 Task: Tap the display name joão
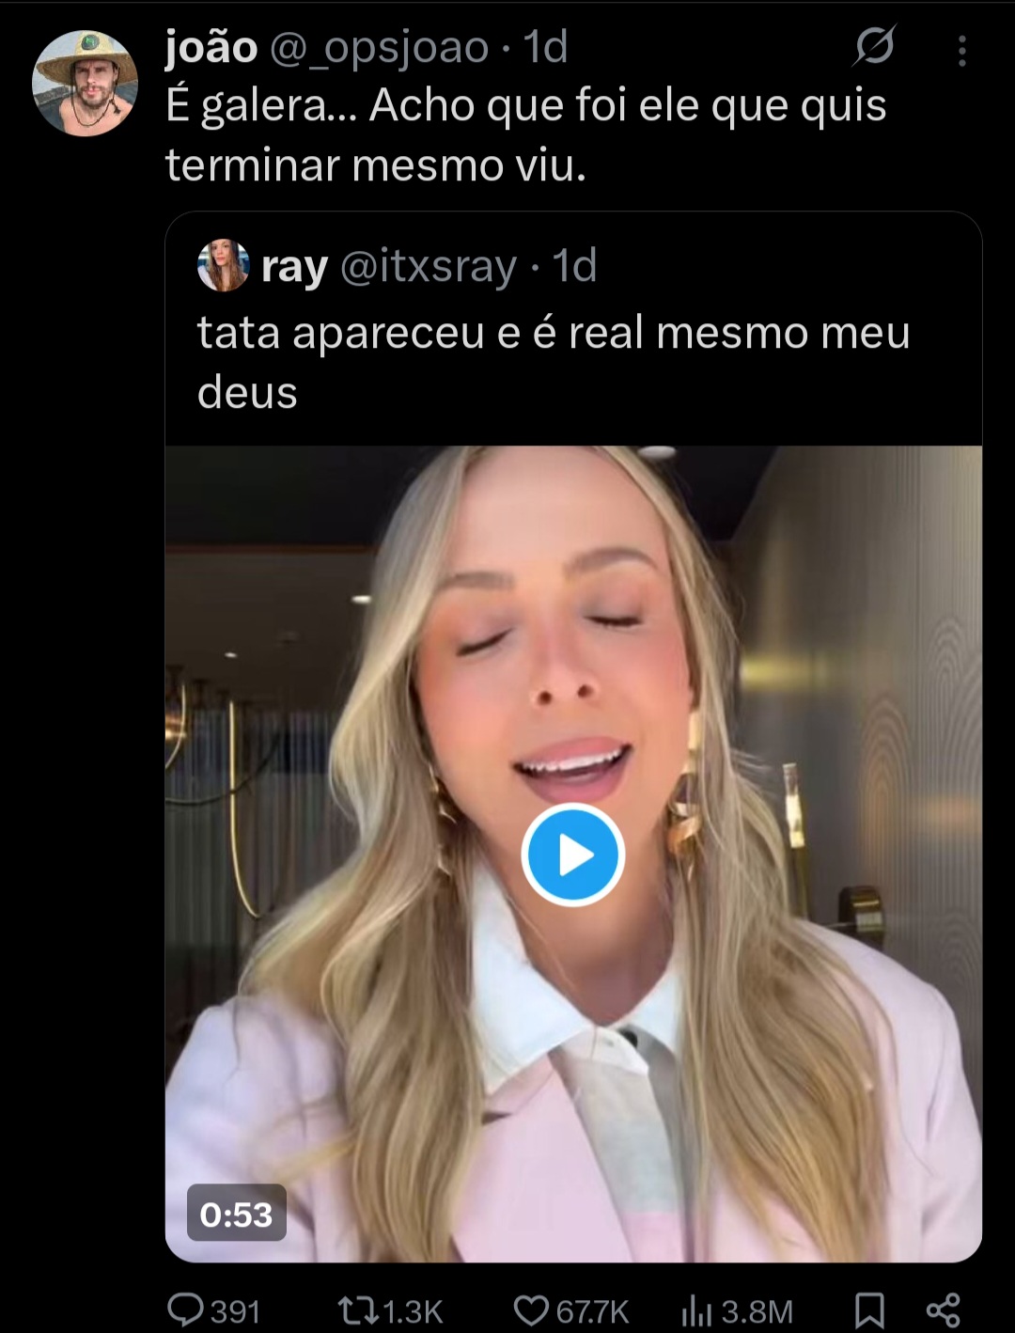[211, 46]
